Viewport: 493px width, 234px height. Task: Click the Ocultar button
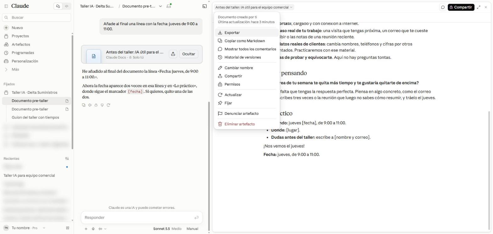[189, 54]
